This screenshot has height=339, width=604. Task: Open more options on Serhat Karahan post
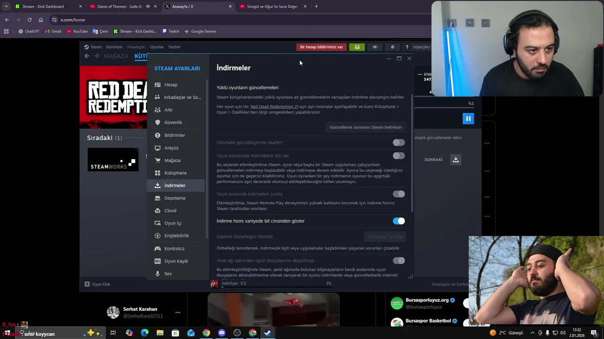[178, 312]
